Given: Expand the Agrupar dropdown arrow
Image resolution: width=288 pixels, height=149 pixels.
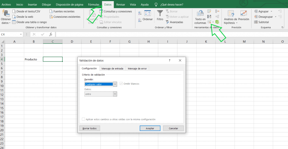Looking at the screenshot, I should click(271, 12).
